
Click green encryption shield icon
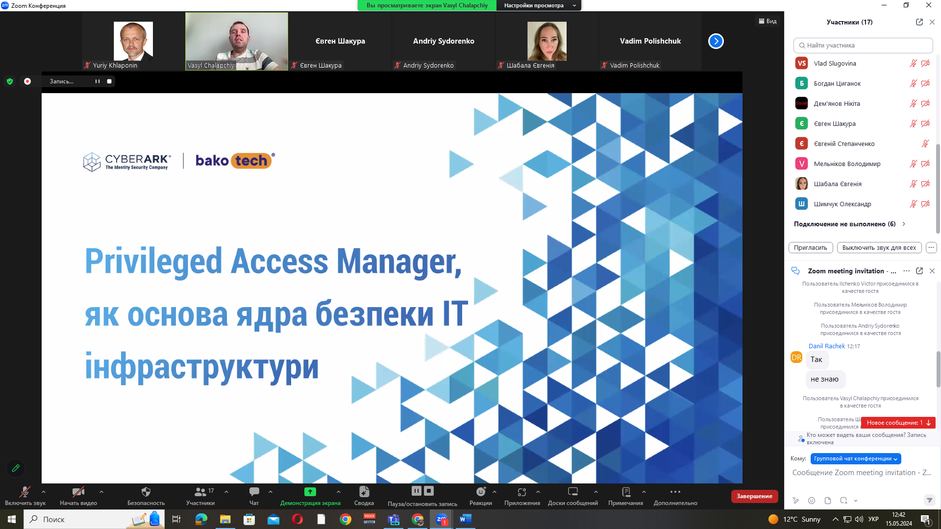(x=10, y=81)
